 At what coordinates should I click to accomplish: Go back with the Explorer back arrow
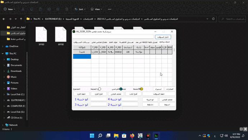click(4, 19)
